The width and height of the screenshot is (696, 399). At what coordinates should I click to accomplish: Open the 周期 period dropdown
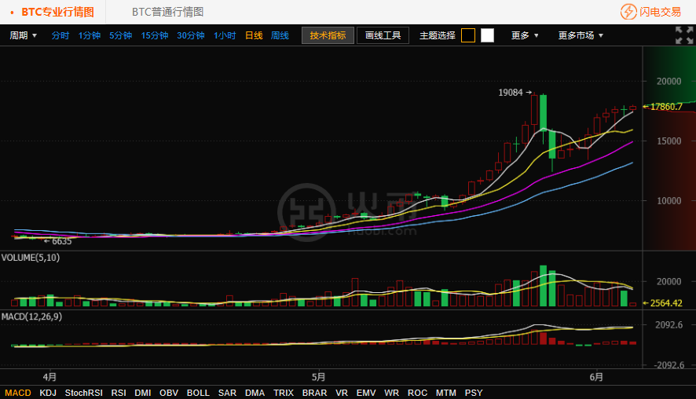[23, 35]
